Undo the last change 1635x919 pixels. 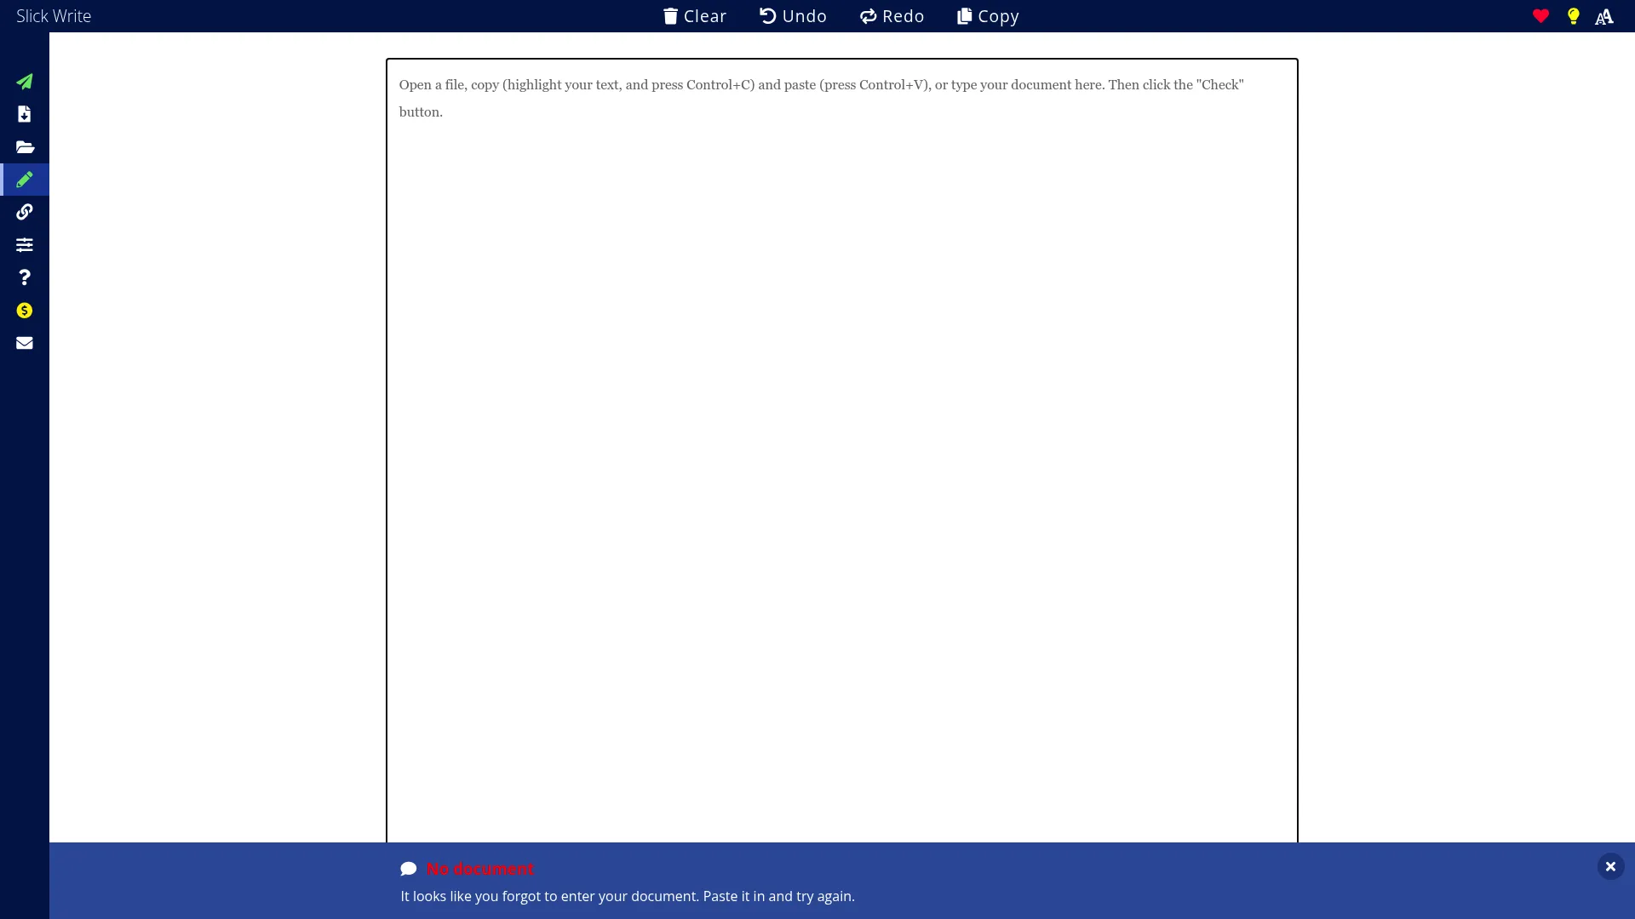pos(792,16)
